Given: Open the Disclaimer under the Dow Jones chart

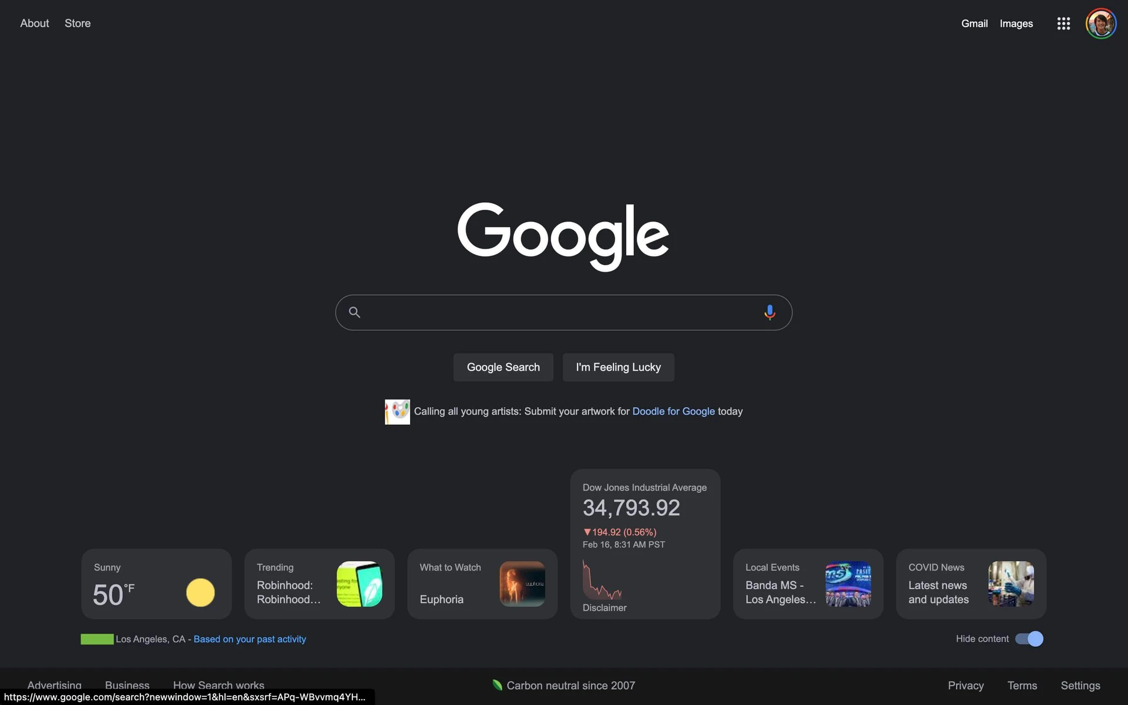Looking at the screenshot, I should tap(604, 607).
